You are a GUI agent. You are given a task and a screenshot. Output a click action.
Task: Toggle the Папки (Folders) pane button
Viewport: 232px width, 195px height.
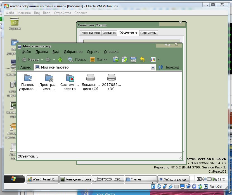tap(99, 60)
